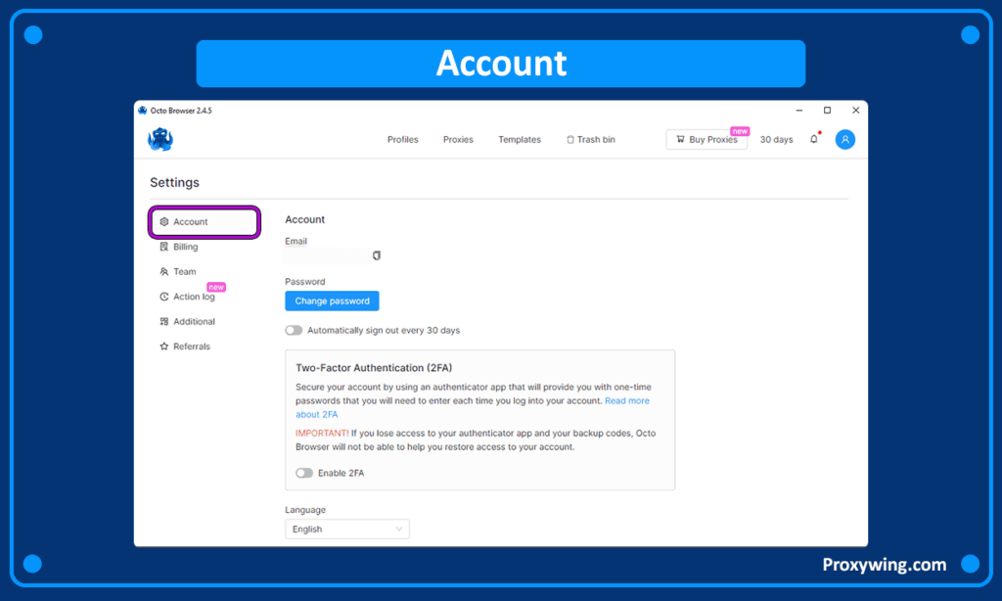
Task: Copy email using the copy icon
Action: point(377,255)
